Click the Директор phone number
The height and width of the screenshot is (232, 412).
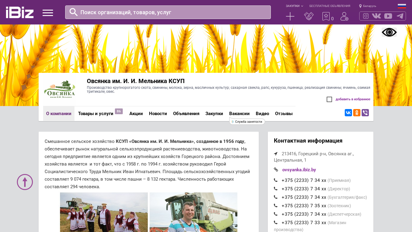pyautogui.click(x=304, y=189)
